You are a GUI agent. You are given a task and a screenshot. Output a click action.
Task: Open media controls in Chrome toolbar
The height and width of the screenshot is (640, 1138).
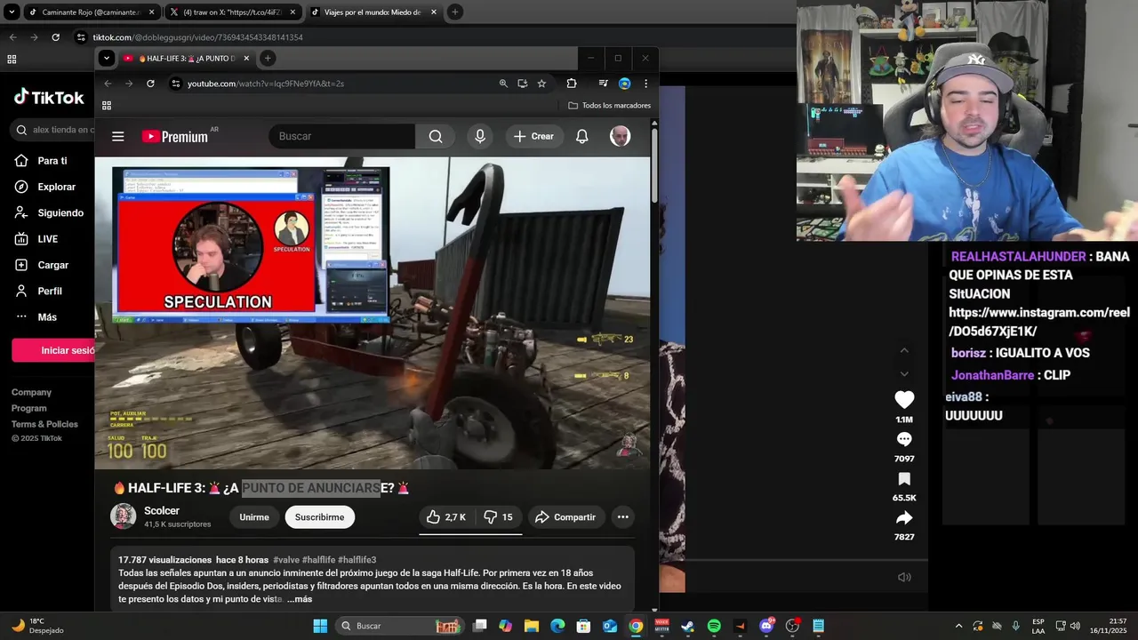point(604,84)
